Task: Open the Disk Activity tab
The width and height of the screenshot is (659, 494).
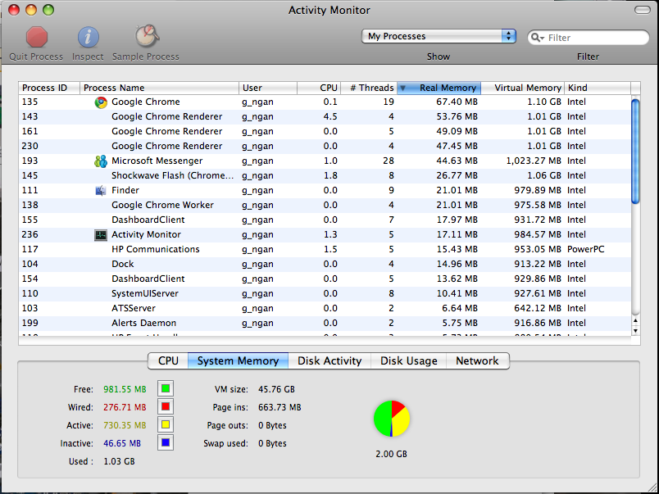Action: (x=329, y=360)
